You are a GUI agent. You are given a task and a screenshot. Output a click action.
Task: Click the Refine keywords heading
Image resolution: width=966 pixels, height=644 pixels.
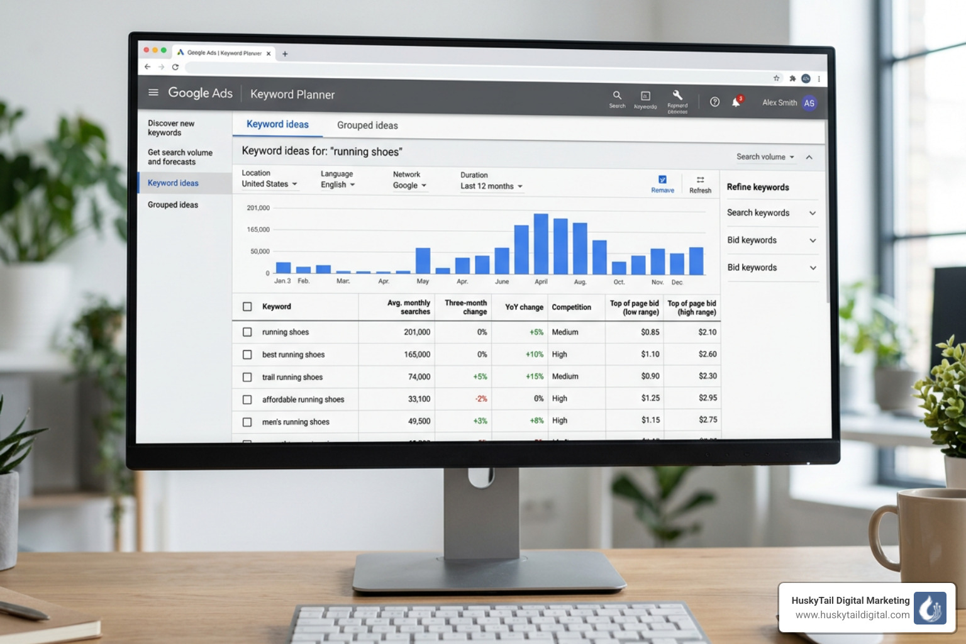pos(758,187)
